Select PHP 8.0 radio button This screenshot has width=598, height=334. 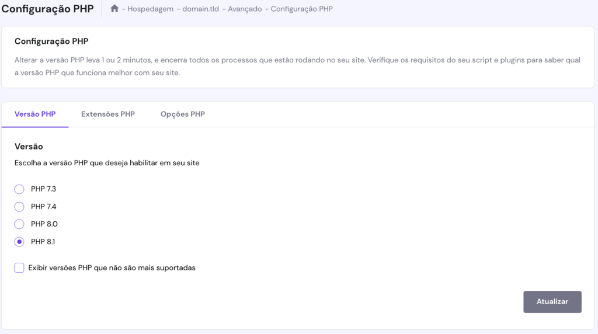(19, 224)
